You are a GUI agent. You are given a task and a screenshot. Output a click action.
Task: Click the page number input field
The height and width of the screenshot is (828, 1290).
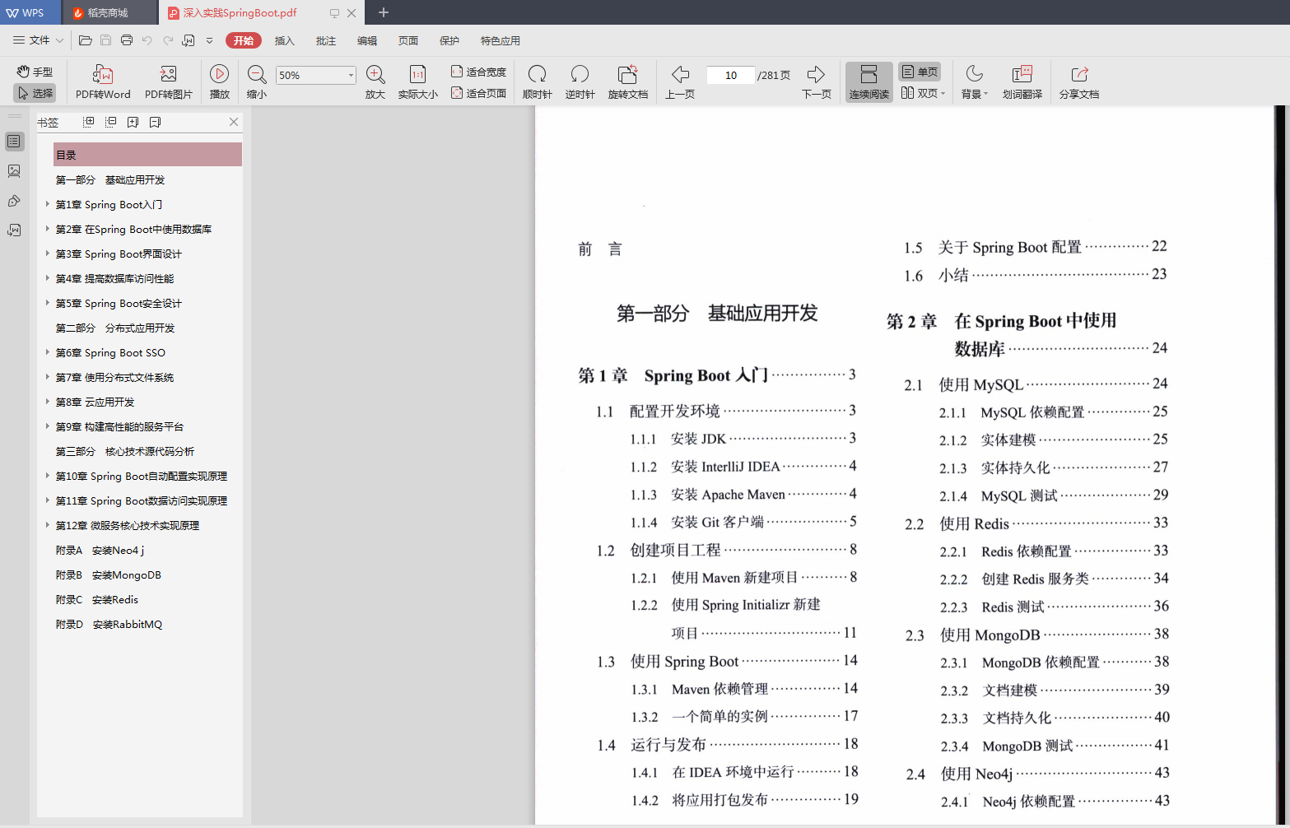pos(730,75)
